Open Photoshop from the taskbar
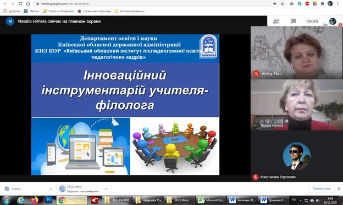Image resolution: width=343 pixels, height=205 pixels. coord(48,200)
